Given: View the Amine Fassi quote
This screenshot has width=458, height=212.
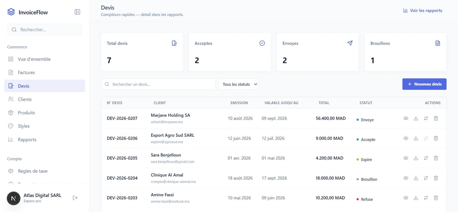Looking at the screenshot, I should coord(406,198).
